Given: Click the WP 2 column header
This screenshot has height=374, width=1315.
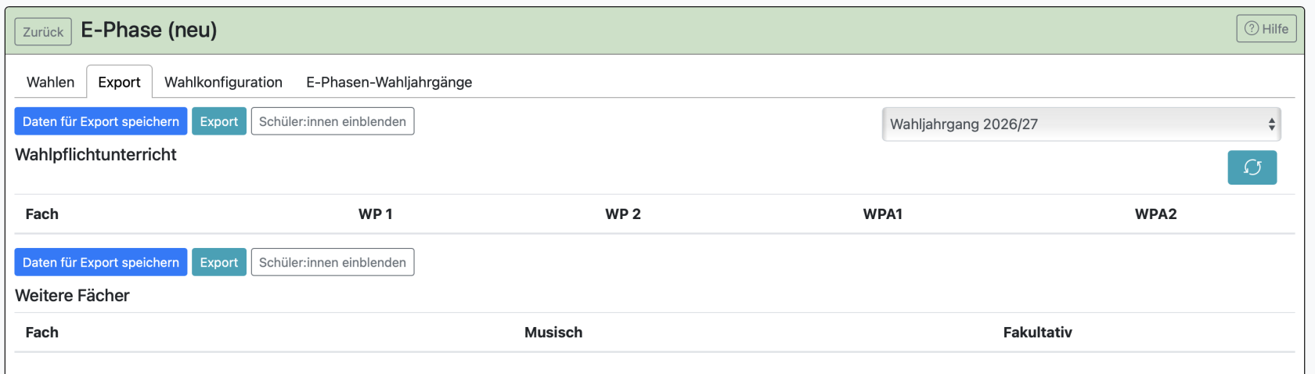Looking at the screenshot, I should (623, 214).
